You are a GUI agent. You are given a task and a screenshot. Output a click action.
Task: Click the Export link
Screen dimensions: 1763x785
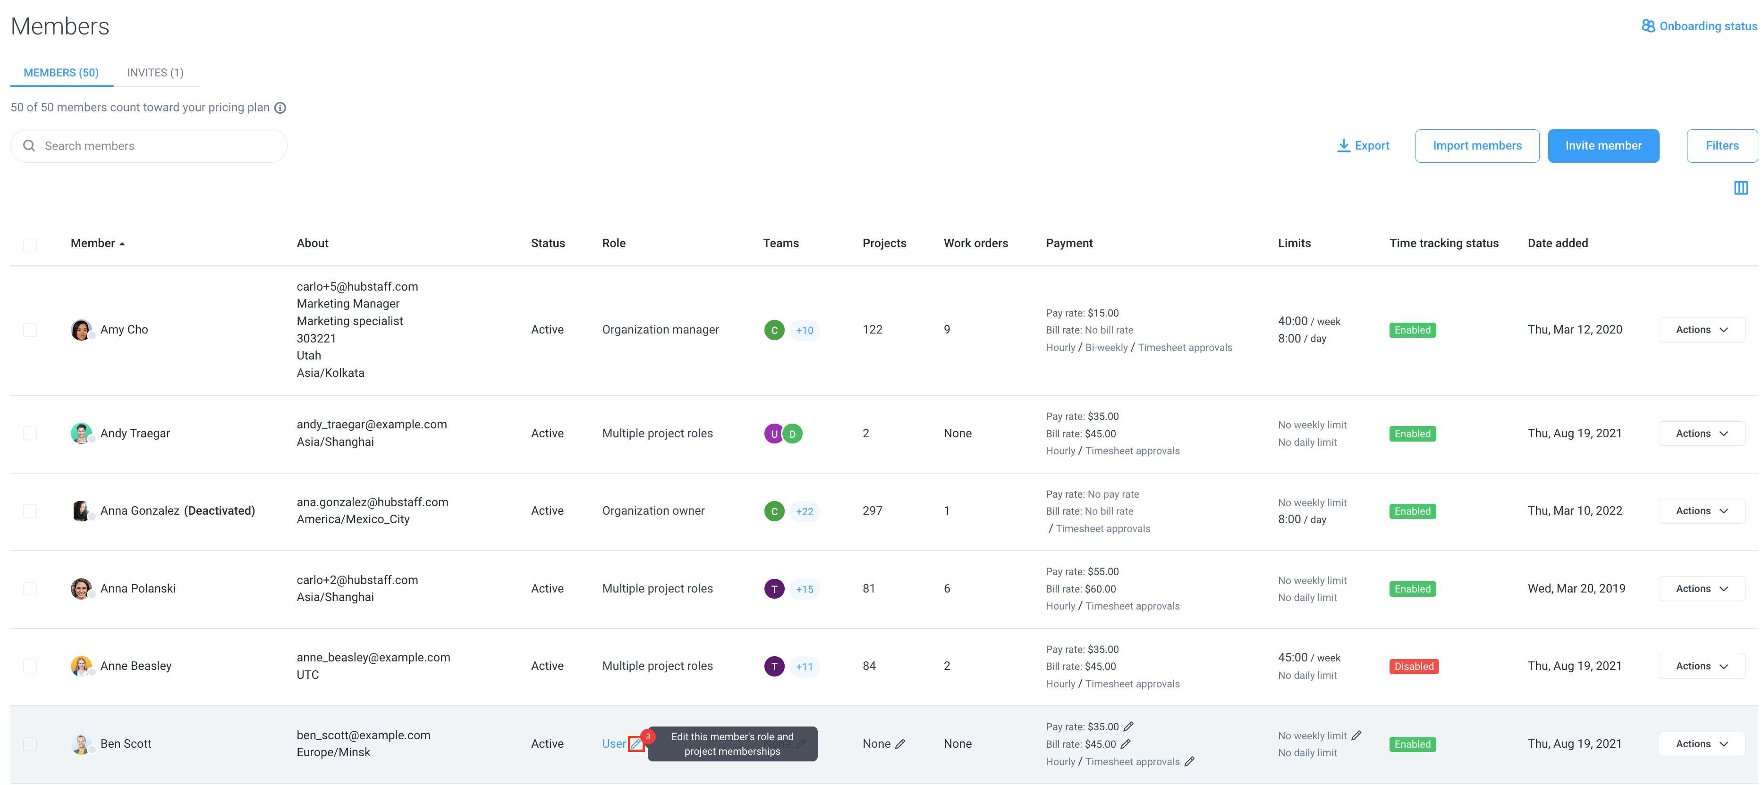(1363, 146)
